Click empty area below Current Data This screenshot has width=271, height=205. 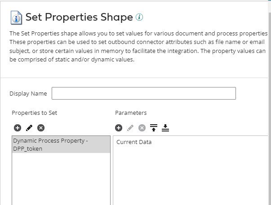pos(189,179)
